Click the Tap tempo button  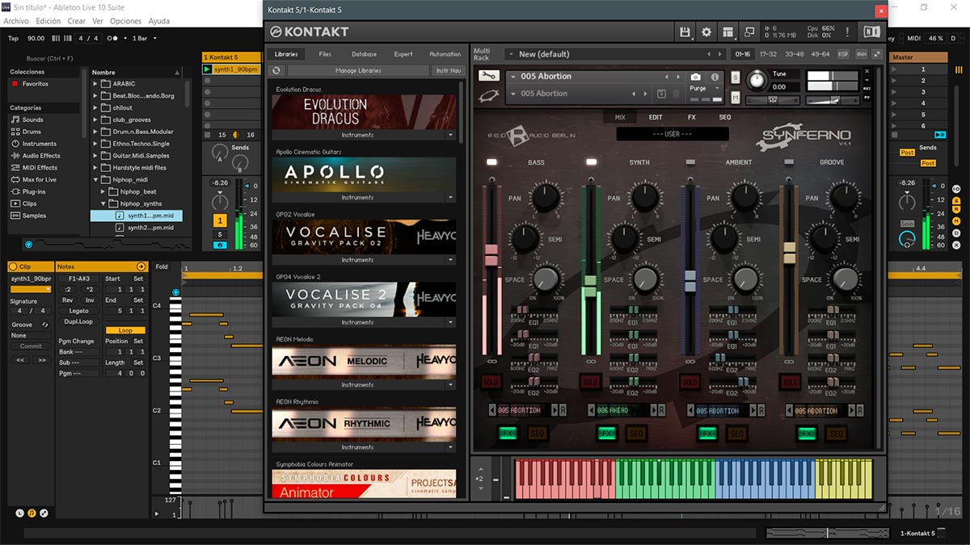click(x=13, y=38)
